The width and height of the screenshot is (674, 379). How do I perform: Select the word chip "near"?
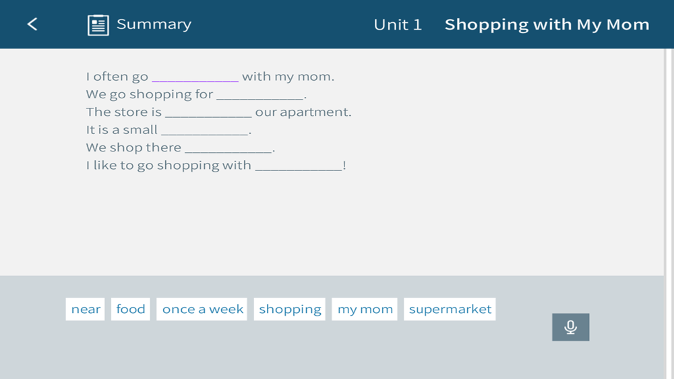85,309
